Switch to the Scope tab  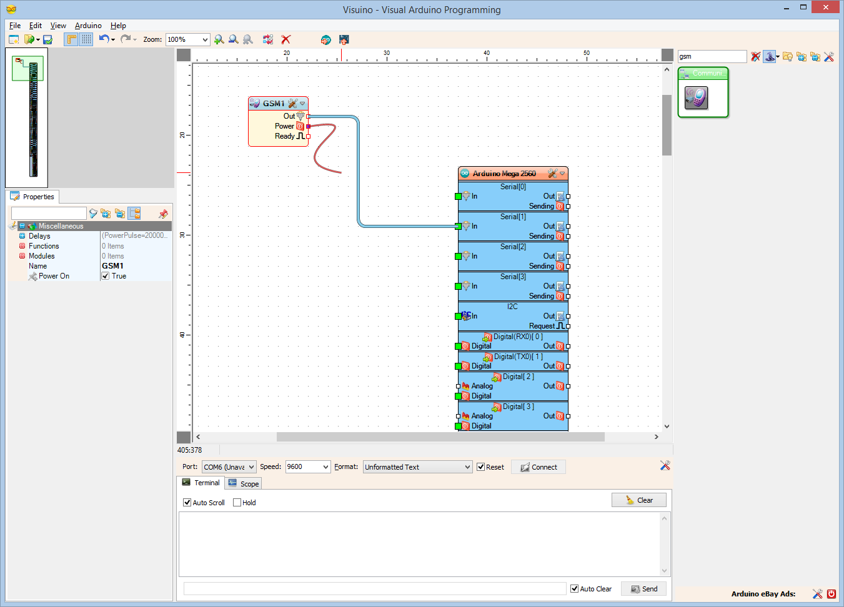[x=243, y=482]
